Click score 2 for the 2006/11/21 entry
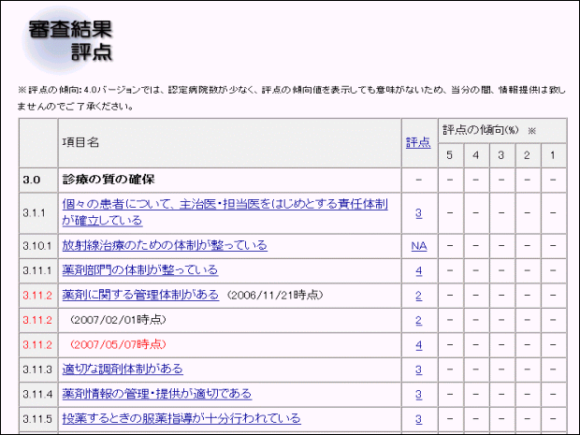This screenshot has height=435, width=580. [x=418, y=295]
